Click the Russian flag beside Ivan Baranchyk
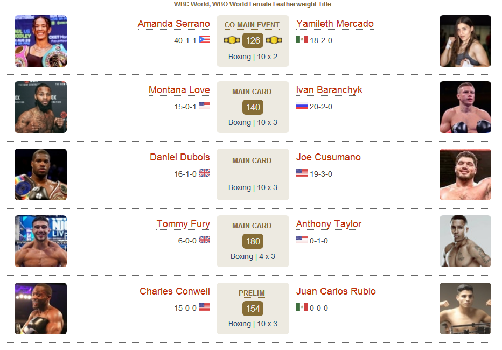 point(302,106)
